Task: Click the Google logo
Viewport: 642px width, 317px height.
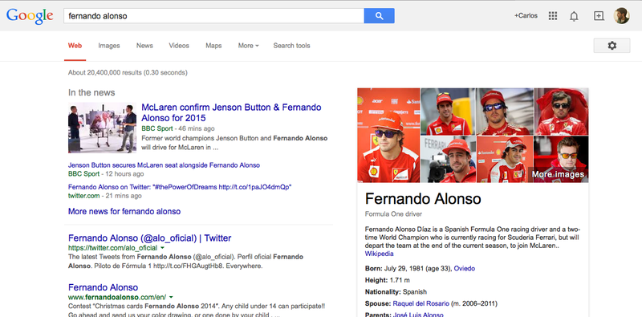Action: (x=30, y=16)
